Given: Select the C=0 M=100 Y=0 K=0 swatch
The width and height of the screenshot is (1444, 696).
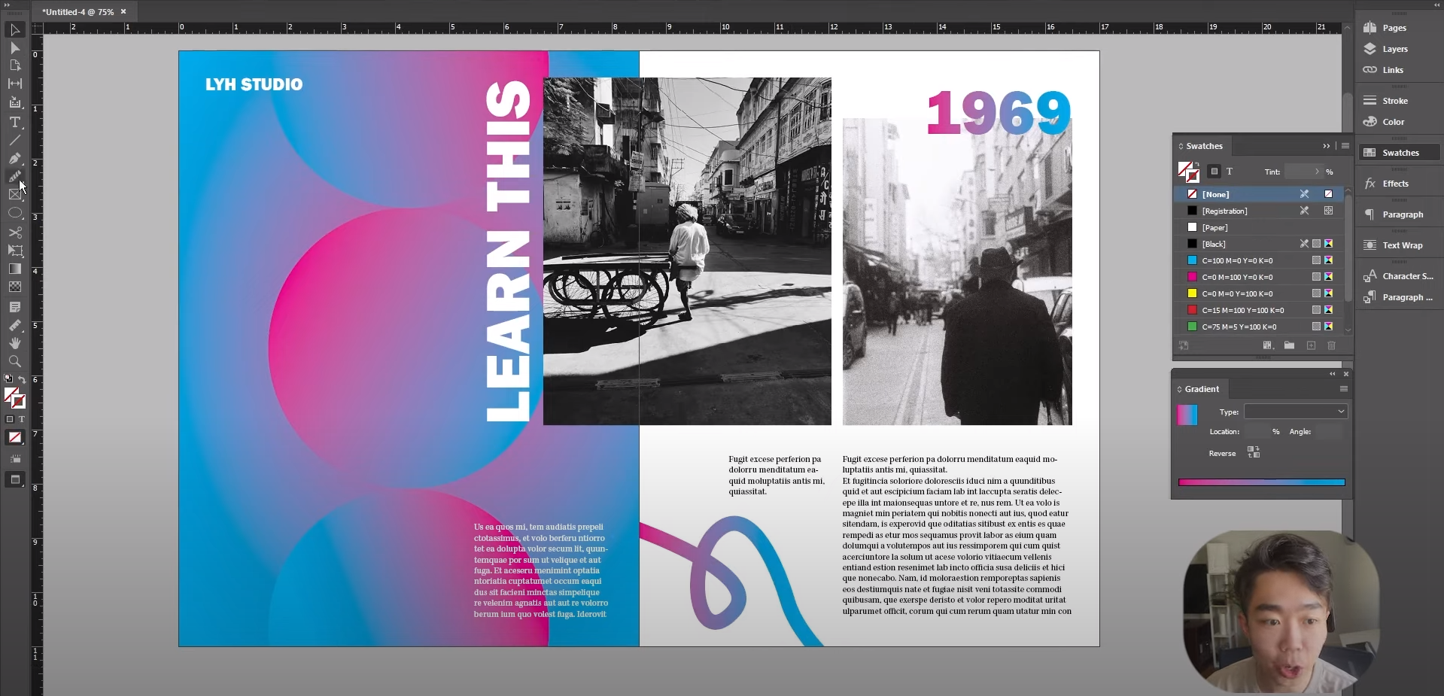Looking at the screenshot, I should 1259,277.
